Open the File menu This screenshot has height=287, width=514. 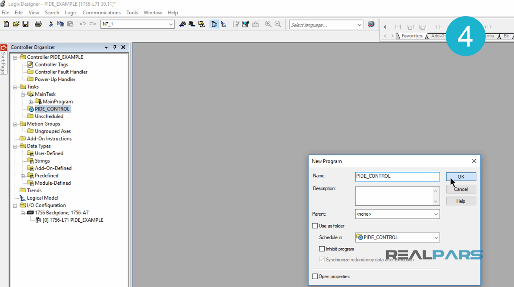click(5, 13)
